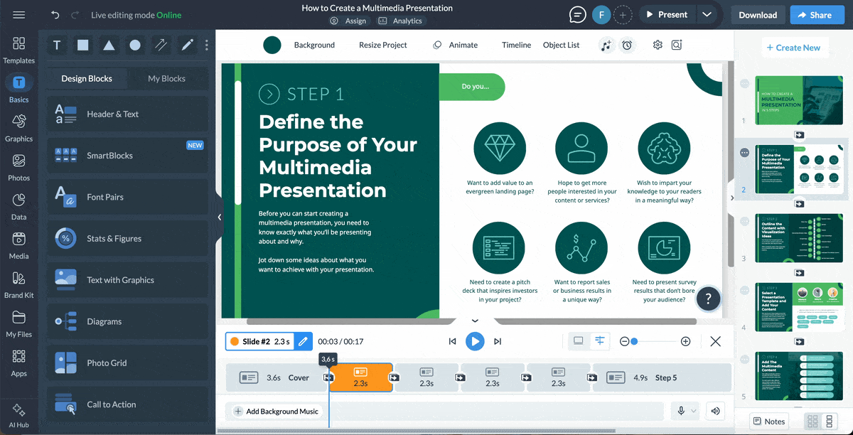Click the Assign link
Image resolution: width=853 pixels, height=435 pixels.
tap(348, 21)
